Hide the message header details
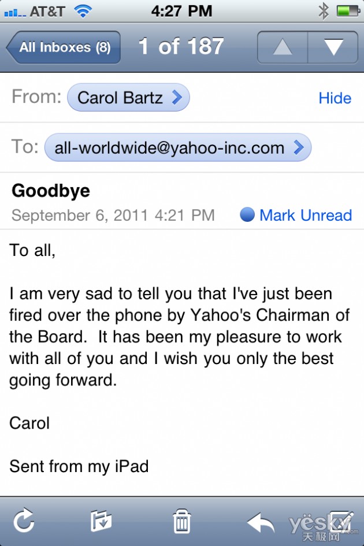 tap(335, 98)
